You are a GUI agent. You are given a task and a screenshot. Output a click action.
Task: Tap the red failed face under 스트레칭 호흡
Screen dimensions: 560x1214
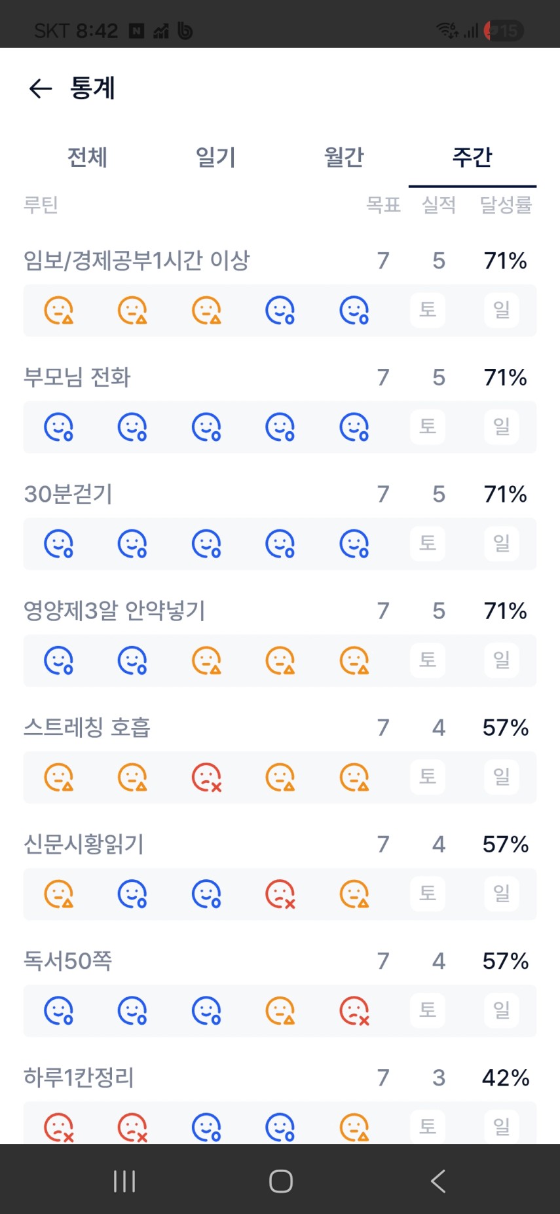click(206, 777)
